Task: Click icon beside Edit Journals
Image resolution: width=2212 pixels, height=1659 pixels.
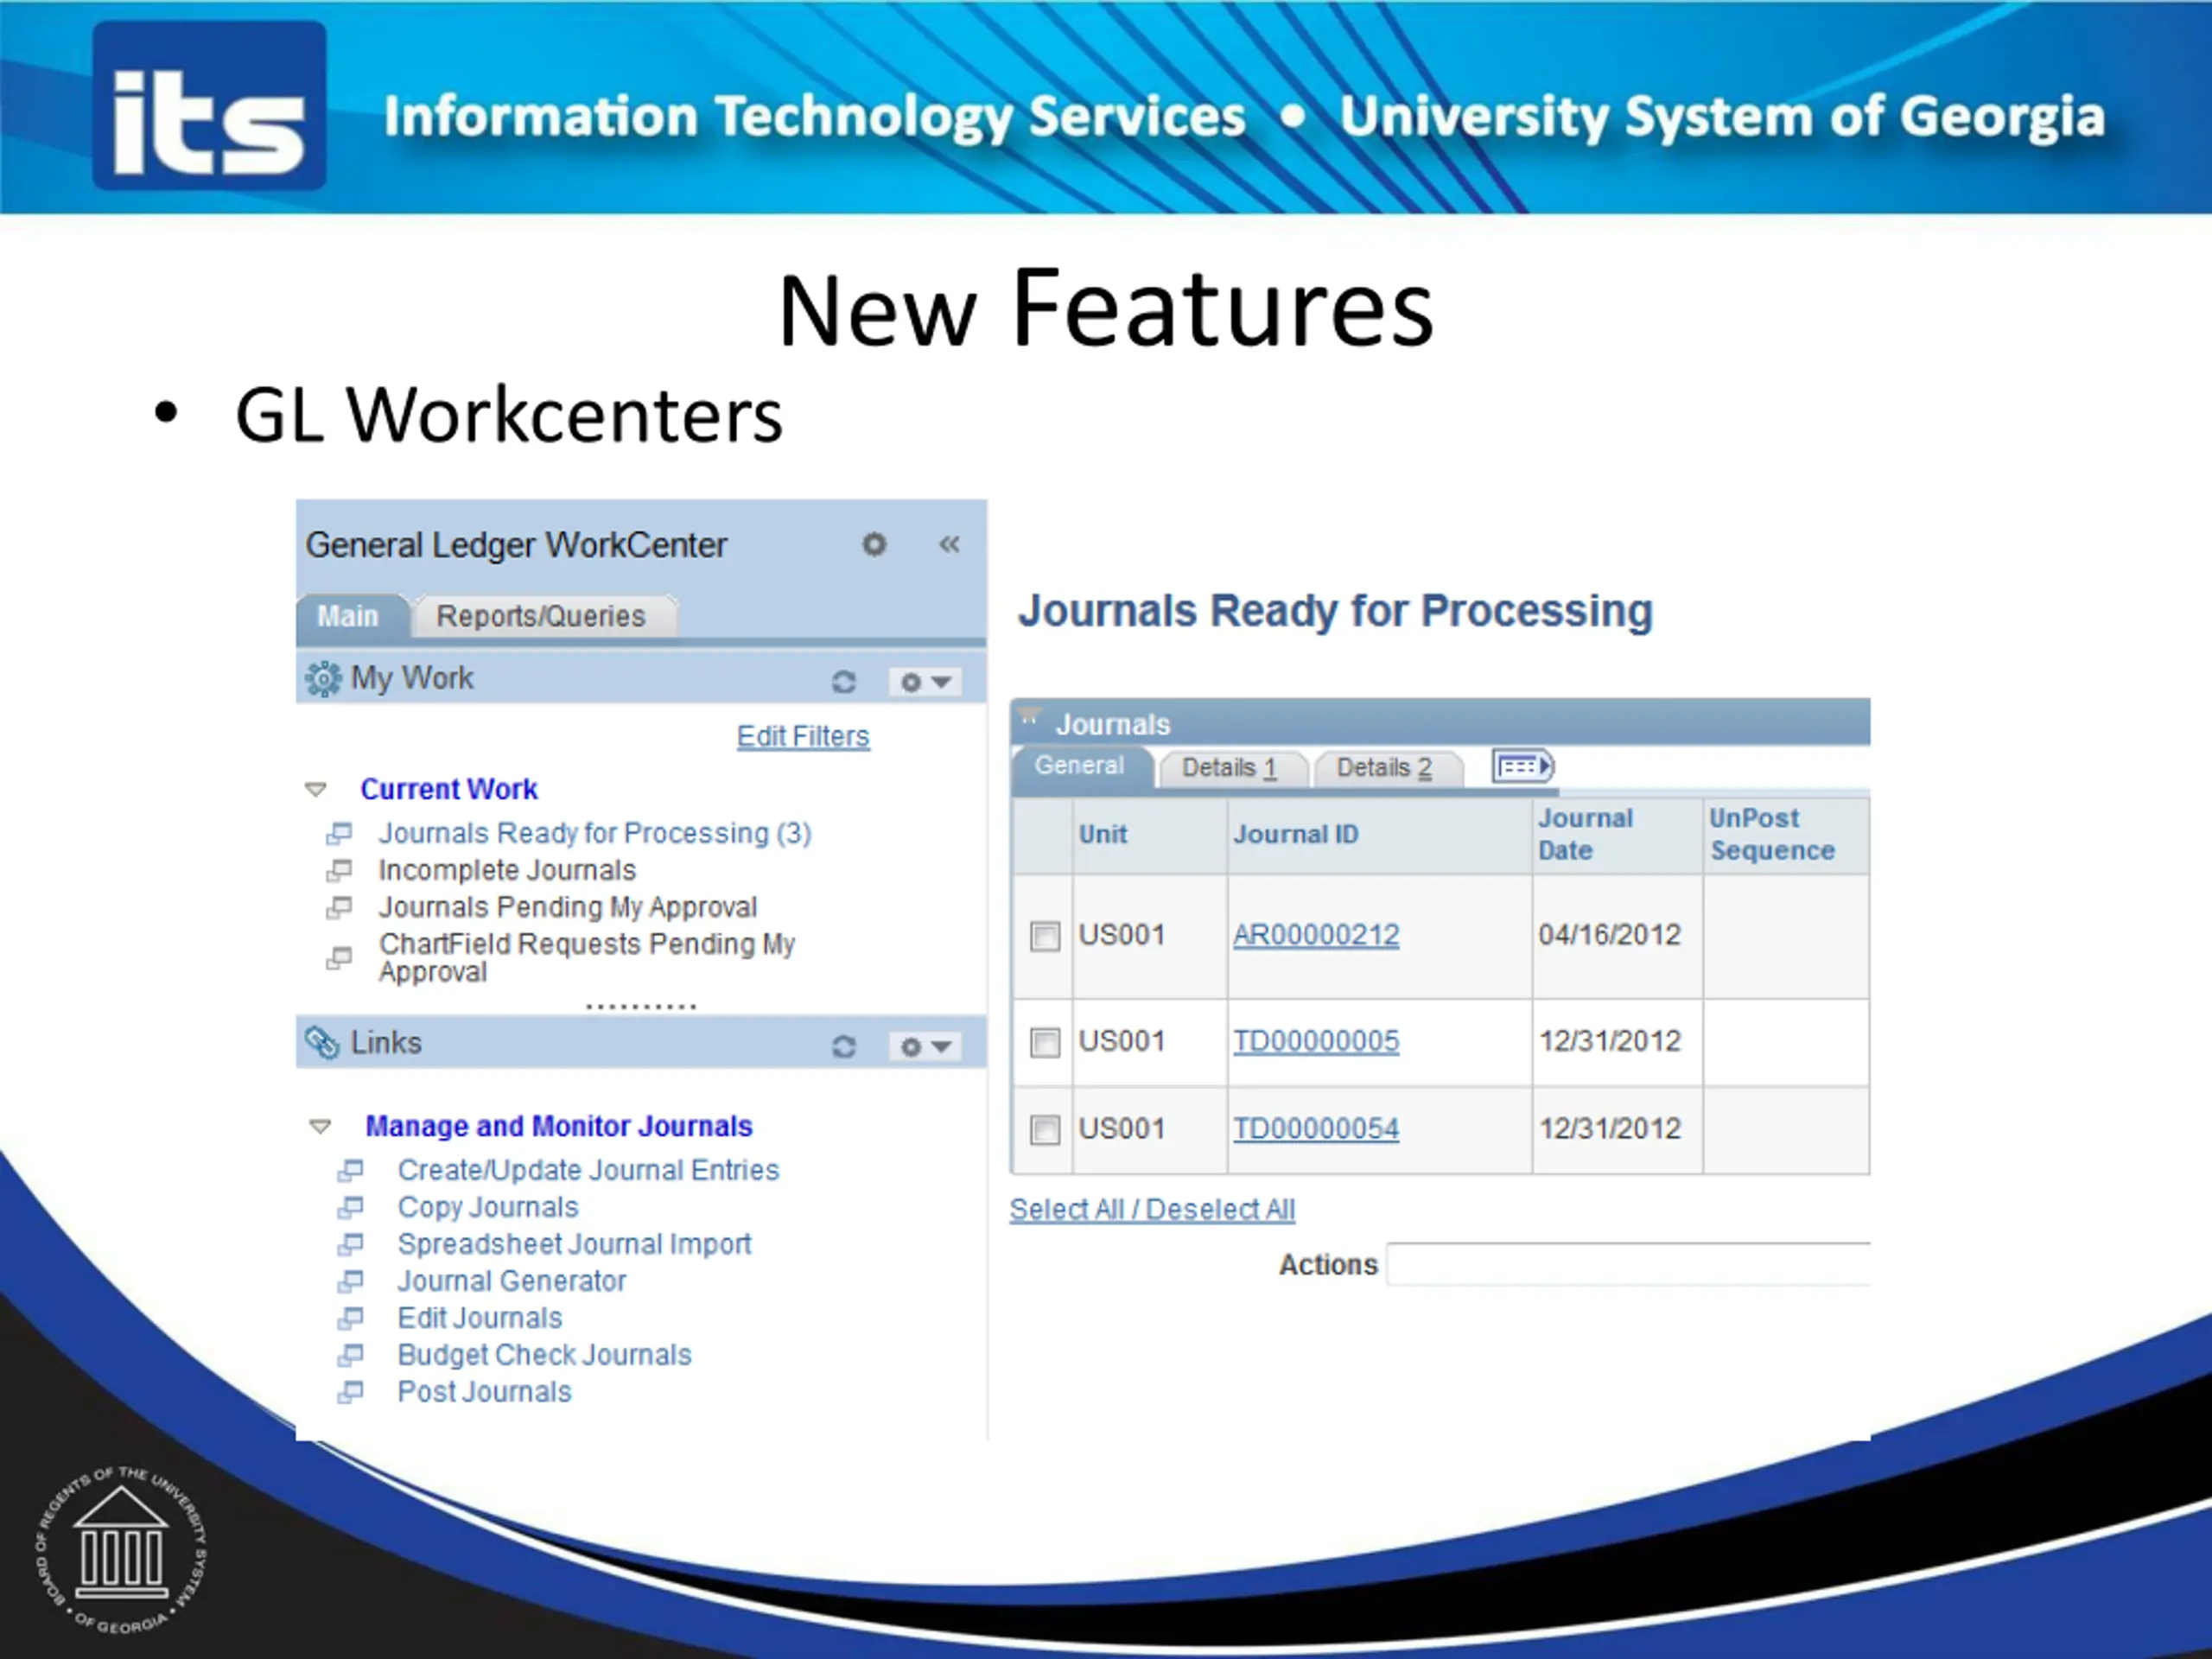Action: tap(351, 1318)
